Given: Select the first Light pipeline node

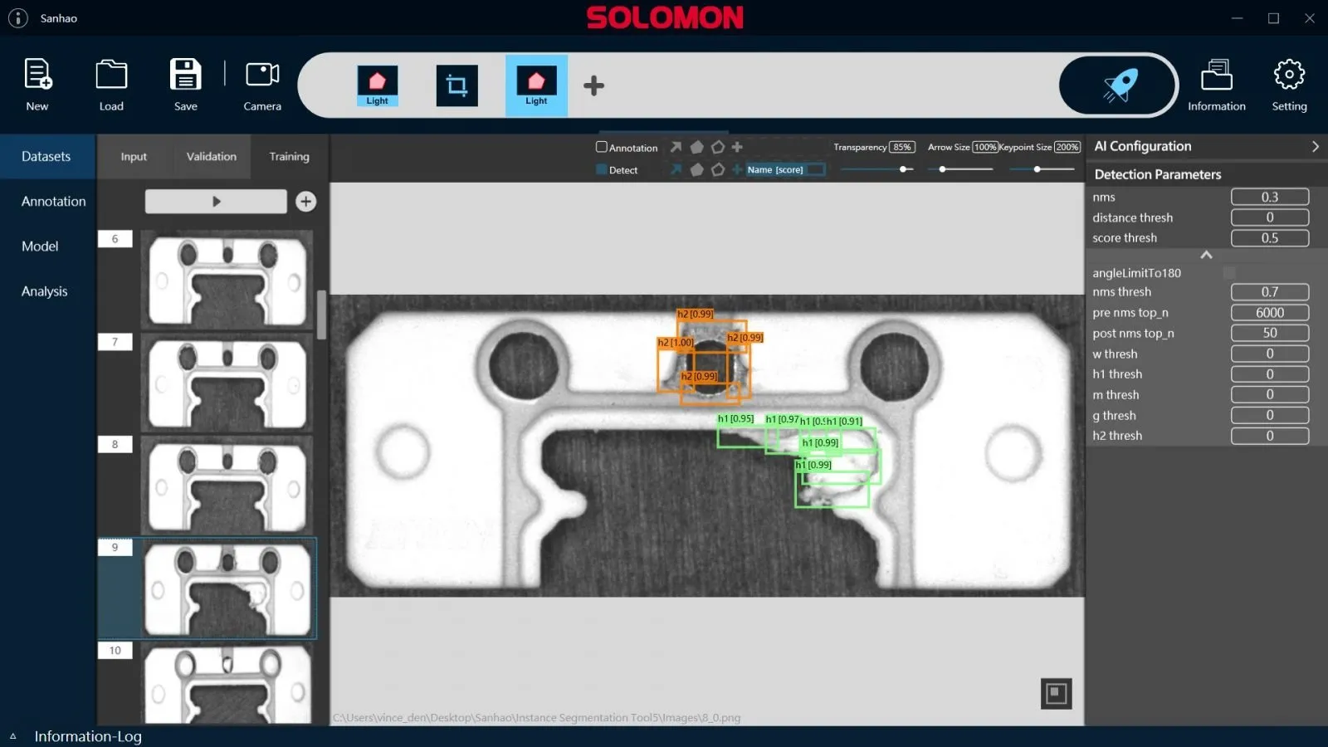Looking at the screenshot, I should point(378,85).
